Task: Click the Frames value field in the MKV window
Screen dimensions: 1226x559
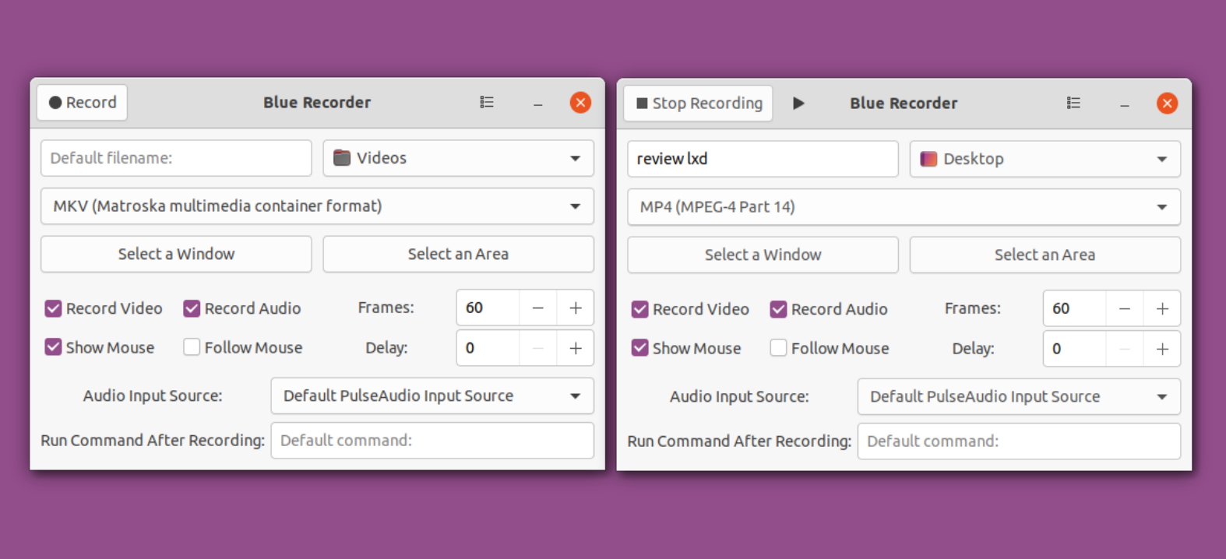Action: (488, 308)
